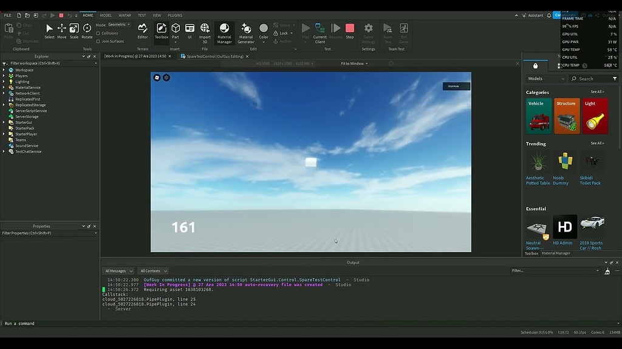Switch to the MODEL ribbon tab
Screen dimensions: 622x349
pos(106,15)
